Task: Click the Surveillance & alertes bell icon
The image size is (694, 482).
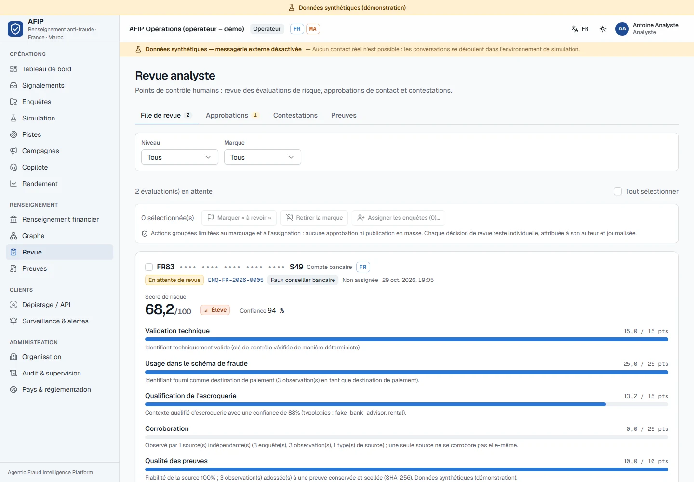Action: [13, 321]
